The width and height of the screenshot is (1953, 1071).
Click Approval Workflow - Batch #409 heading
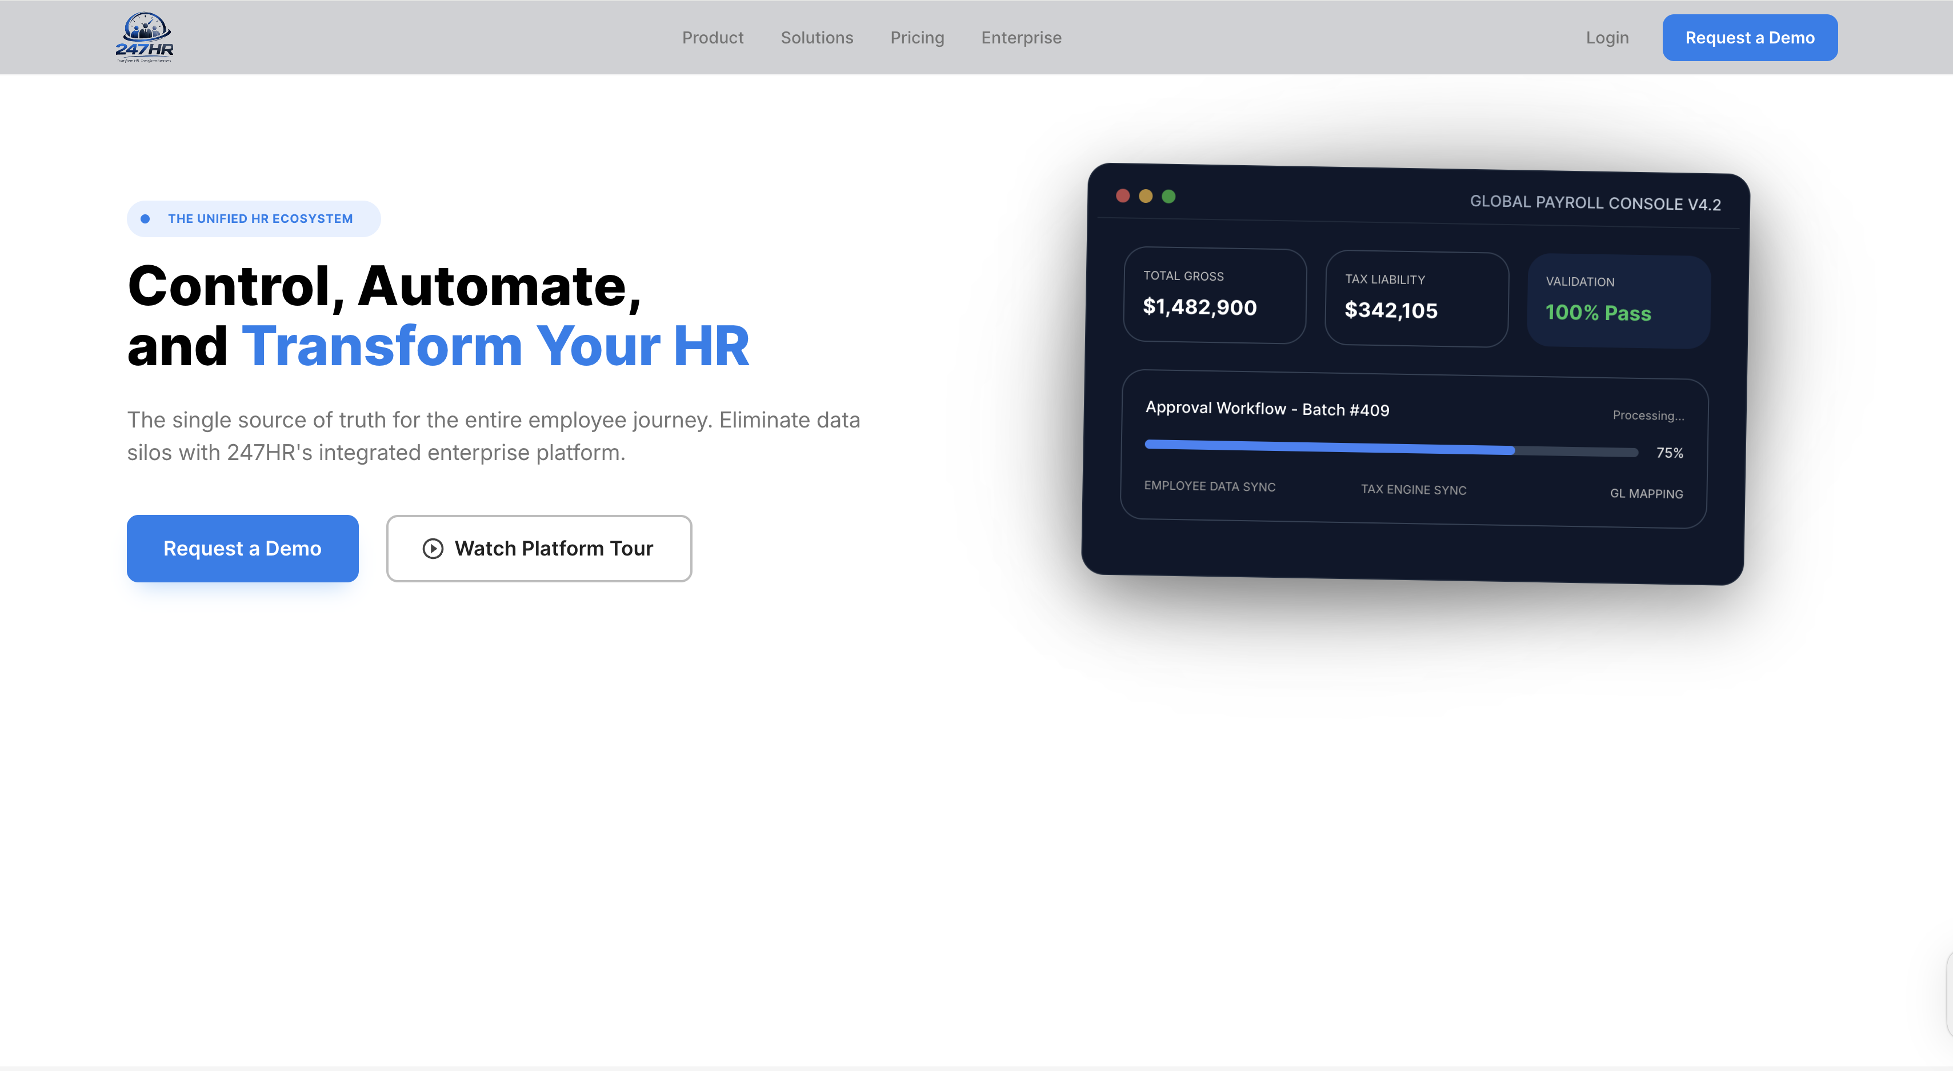point(1267,409)
